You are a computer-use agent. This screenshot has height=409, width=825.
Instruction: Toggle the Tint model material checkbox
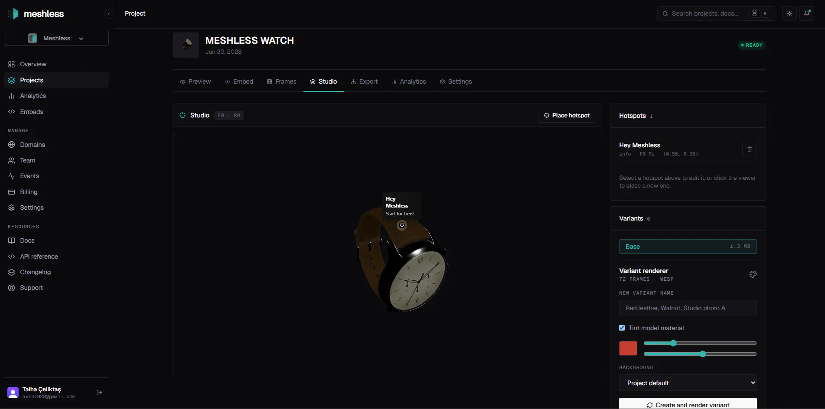pyautogui.click(x=622, y=328)
